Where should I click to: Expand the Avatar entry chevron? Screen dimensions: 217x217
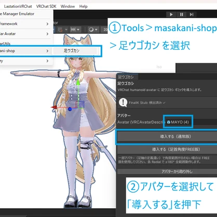pyautogui.click(x=47, y=34)
